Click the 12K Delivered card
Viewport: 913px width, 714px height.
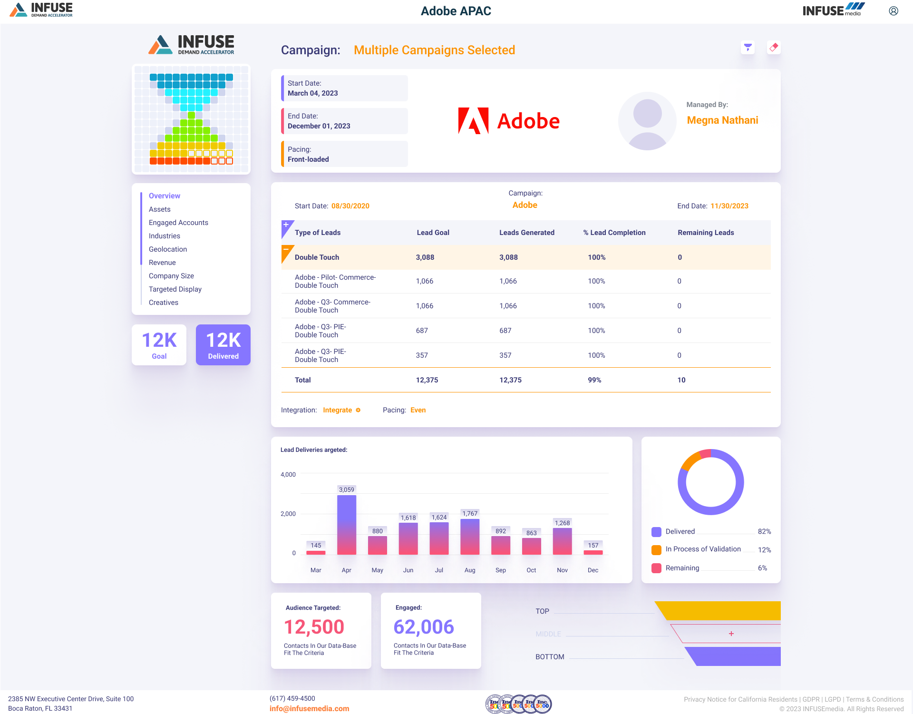(223, 345)
